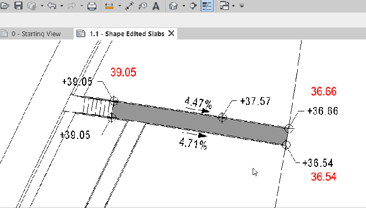Viewport: 366px width, 208px height.
Task: Expand the Measure tool dropdown arrow
Action: pos(119,5)
